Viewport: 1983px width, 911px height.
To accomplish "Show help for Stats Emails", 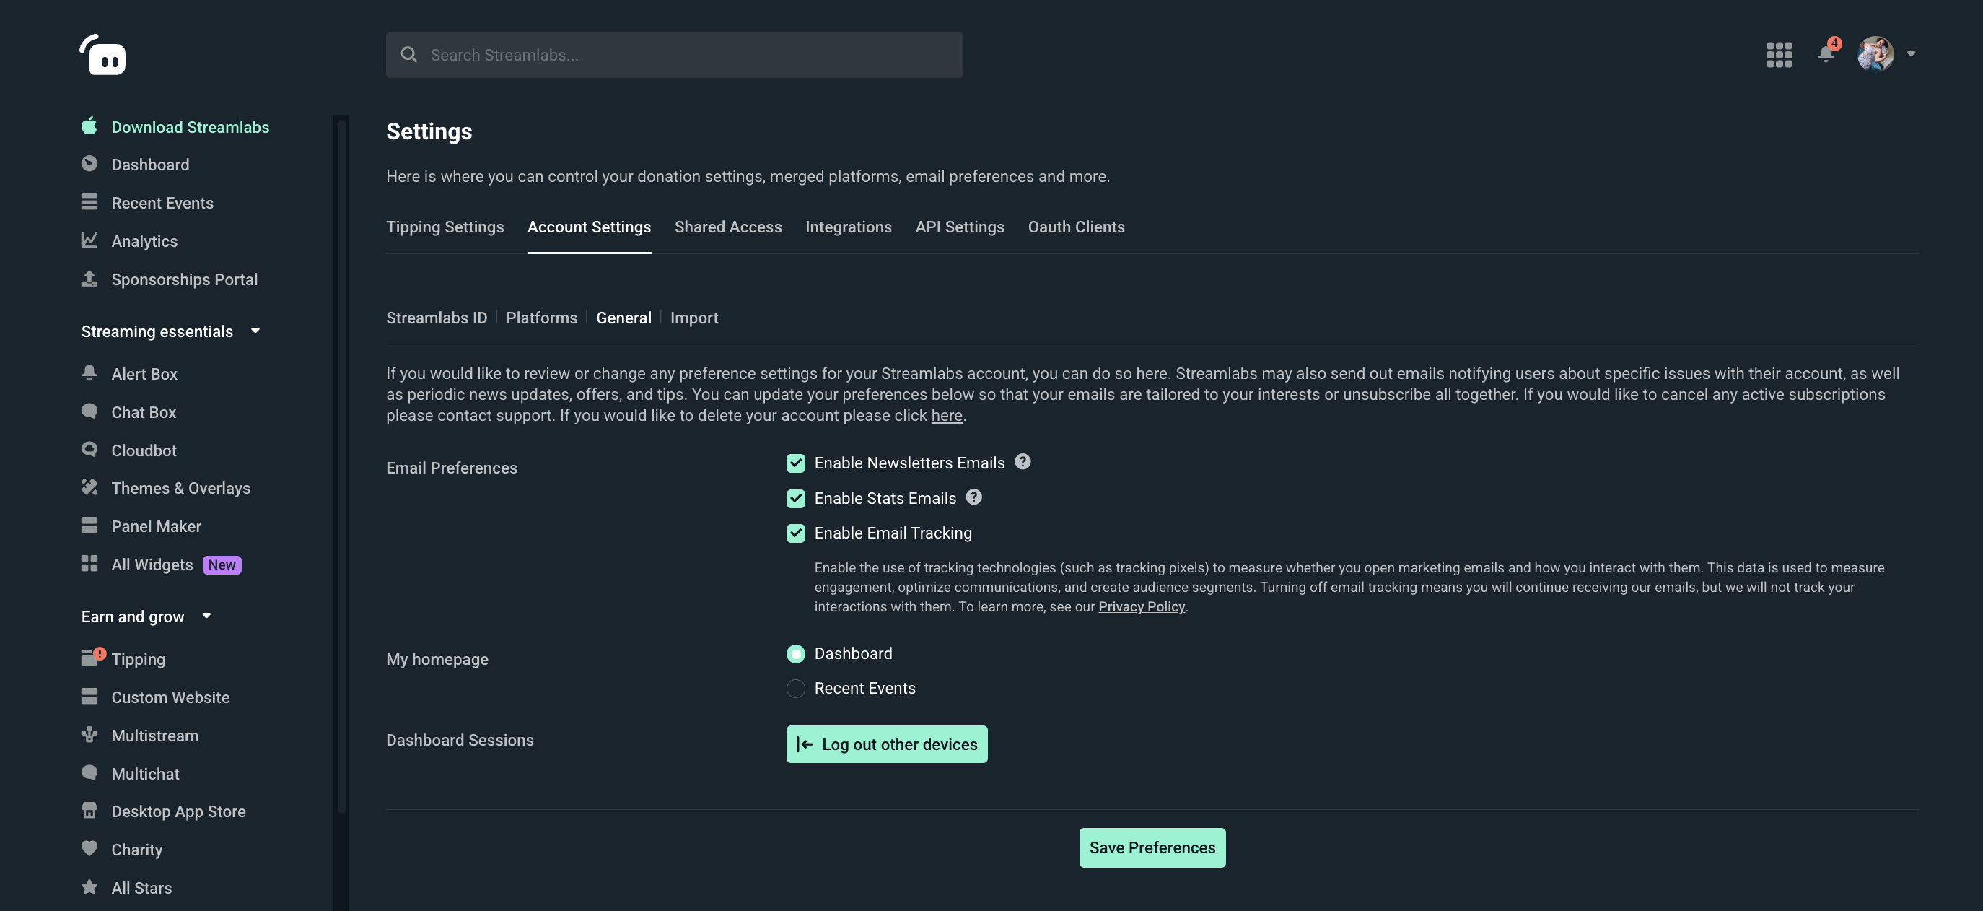I will point(973,497).
